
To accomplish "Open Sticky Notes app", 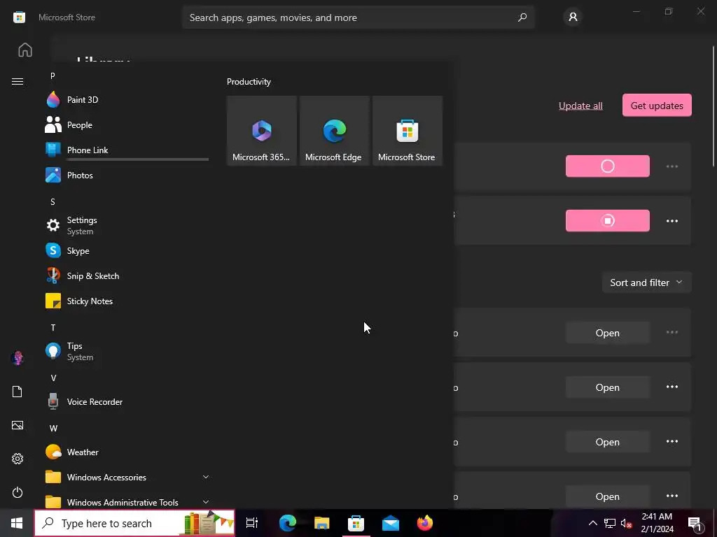I will (x=127, y=301).
